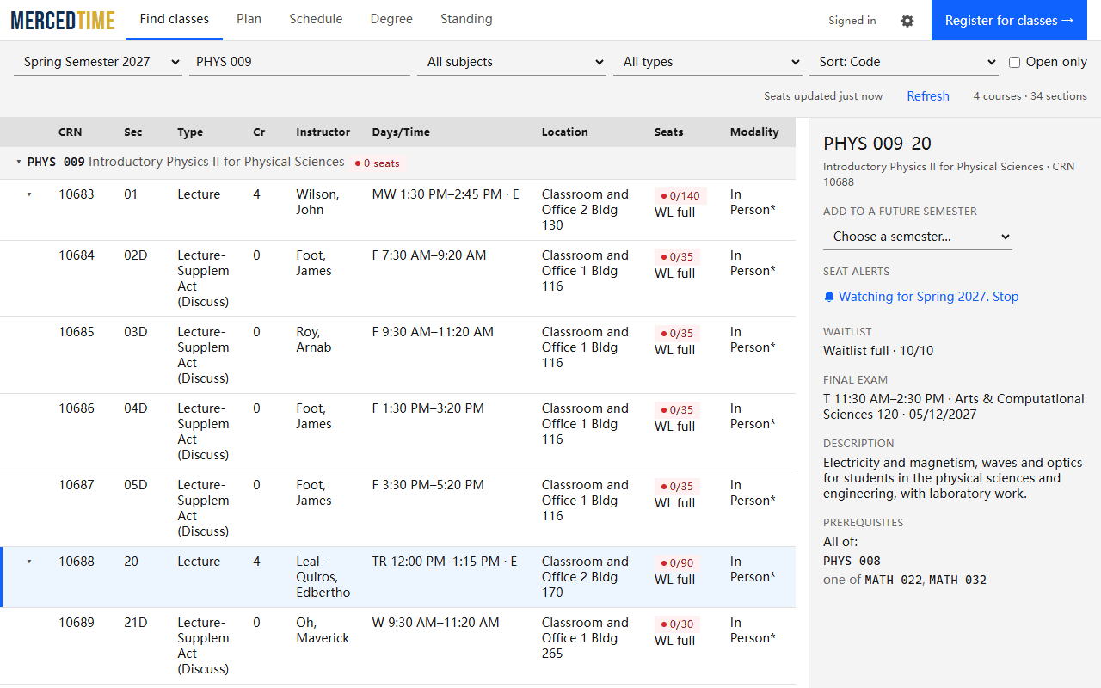Collapse the PHYS 009 course group

point(19,162)
